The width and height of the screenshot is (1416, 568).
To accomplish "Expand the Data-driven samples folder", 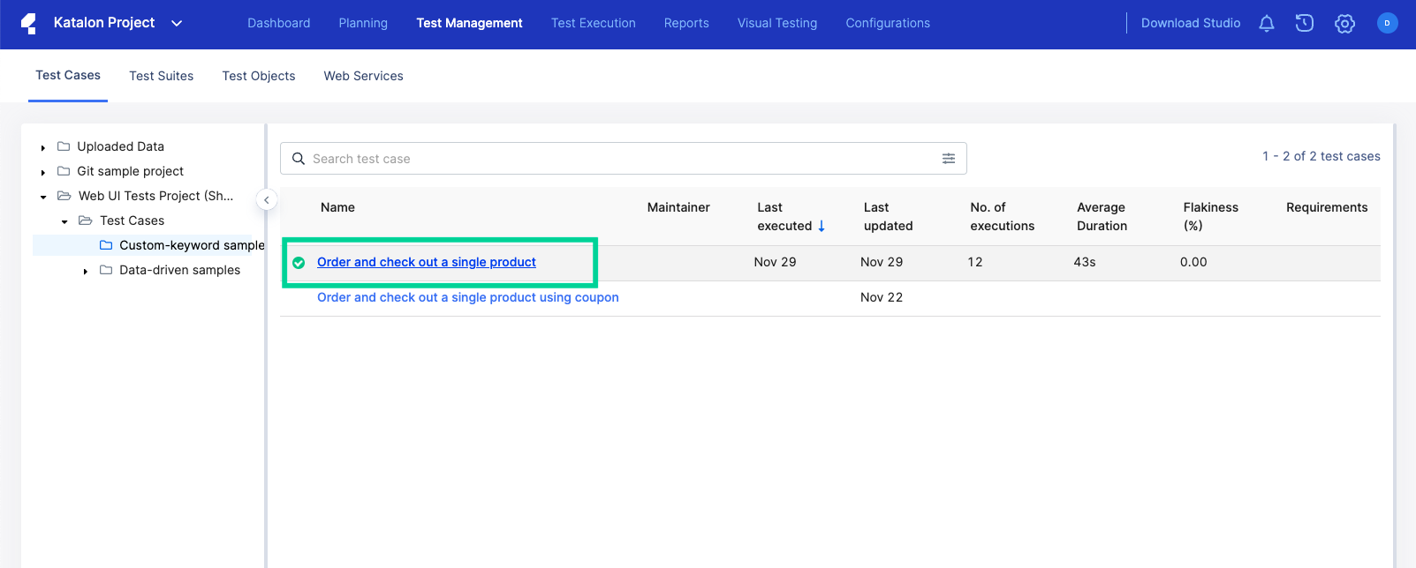I will tap(86, 272).
